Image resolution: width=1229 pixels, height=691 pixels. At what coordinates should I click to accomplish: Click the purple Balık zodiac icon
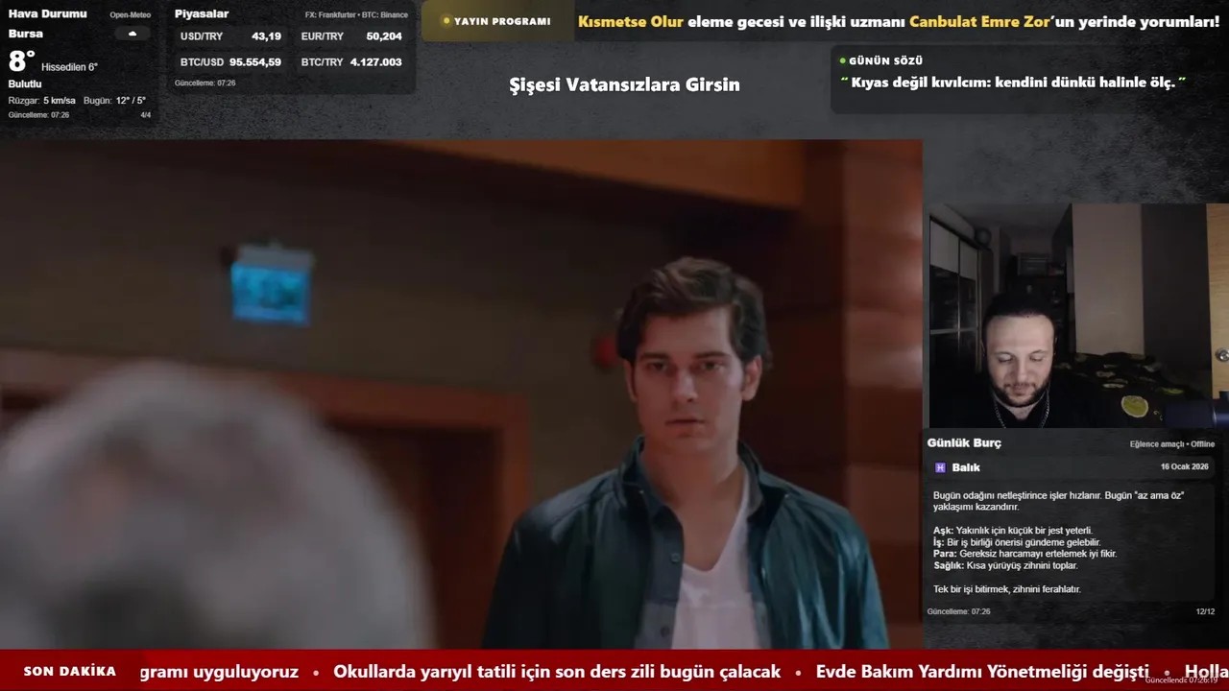[x=940, y=467]
